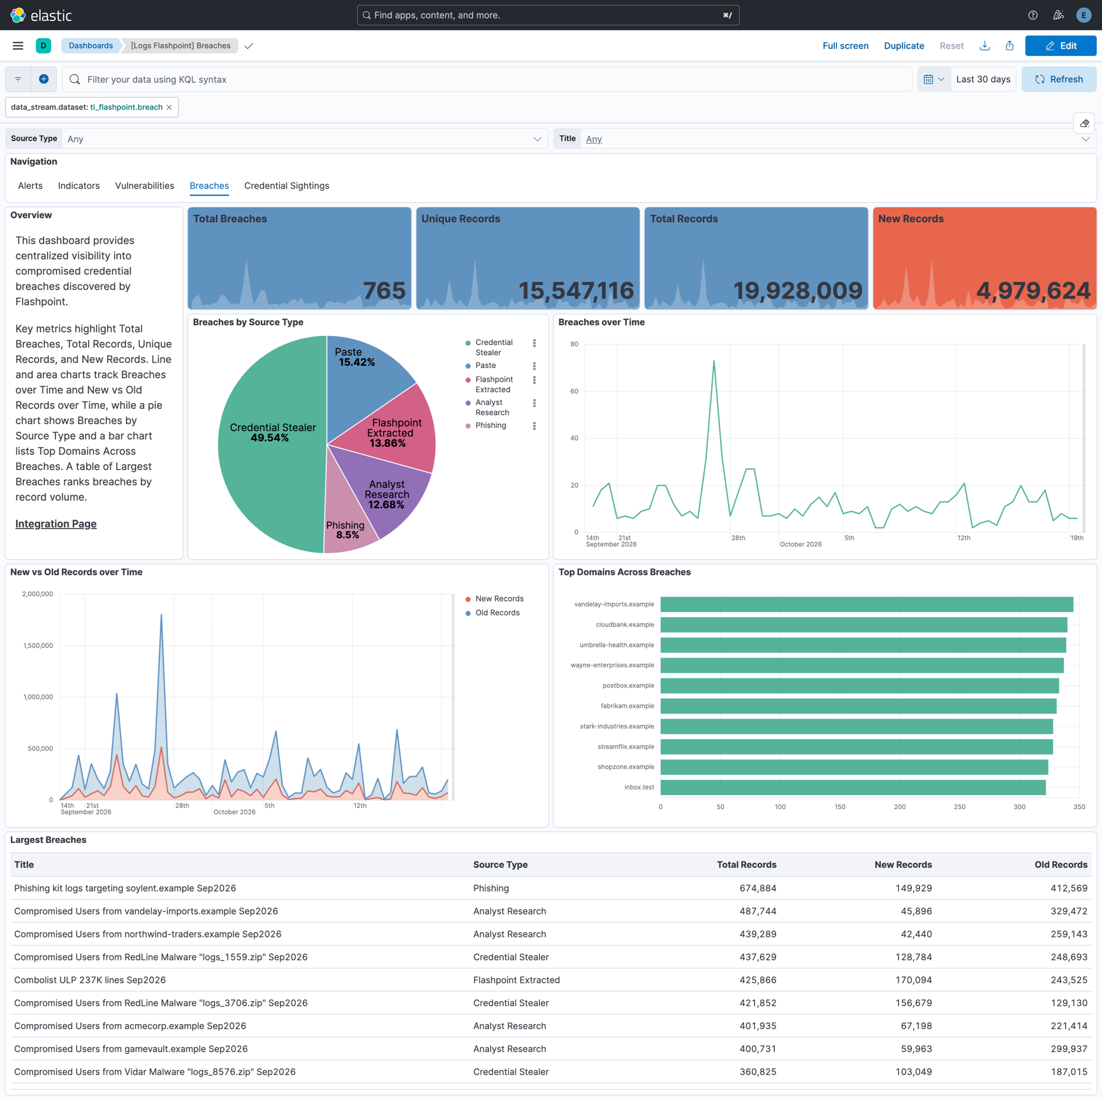Select the Combolist ULP 237K lines row
The height and width of the screenshot is (1100, 1102).
pos(551,980)
